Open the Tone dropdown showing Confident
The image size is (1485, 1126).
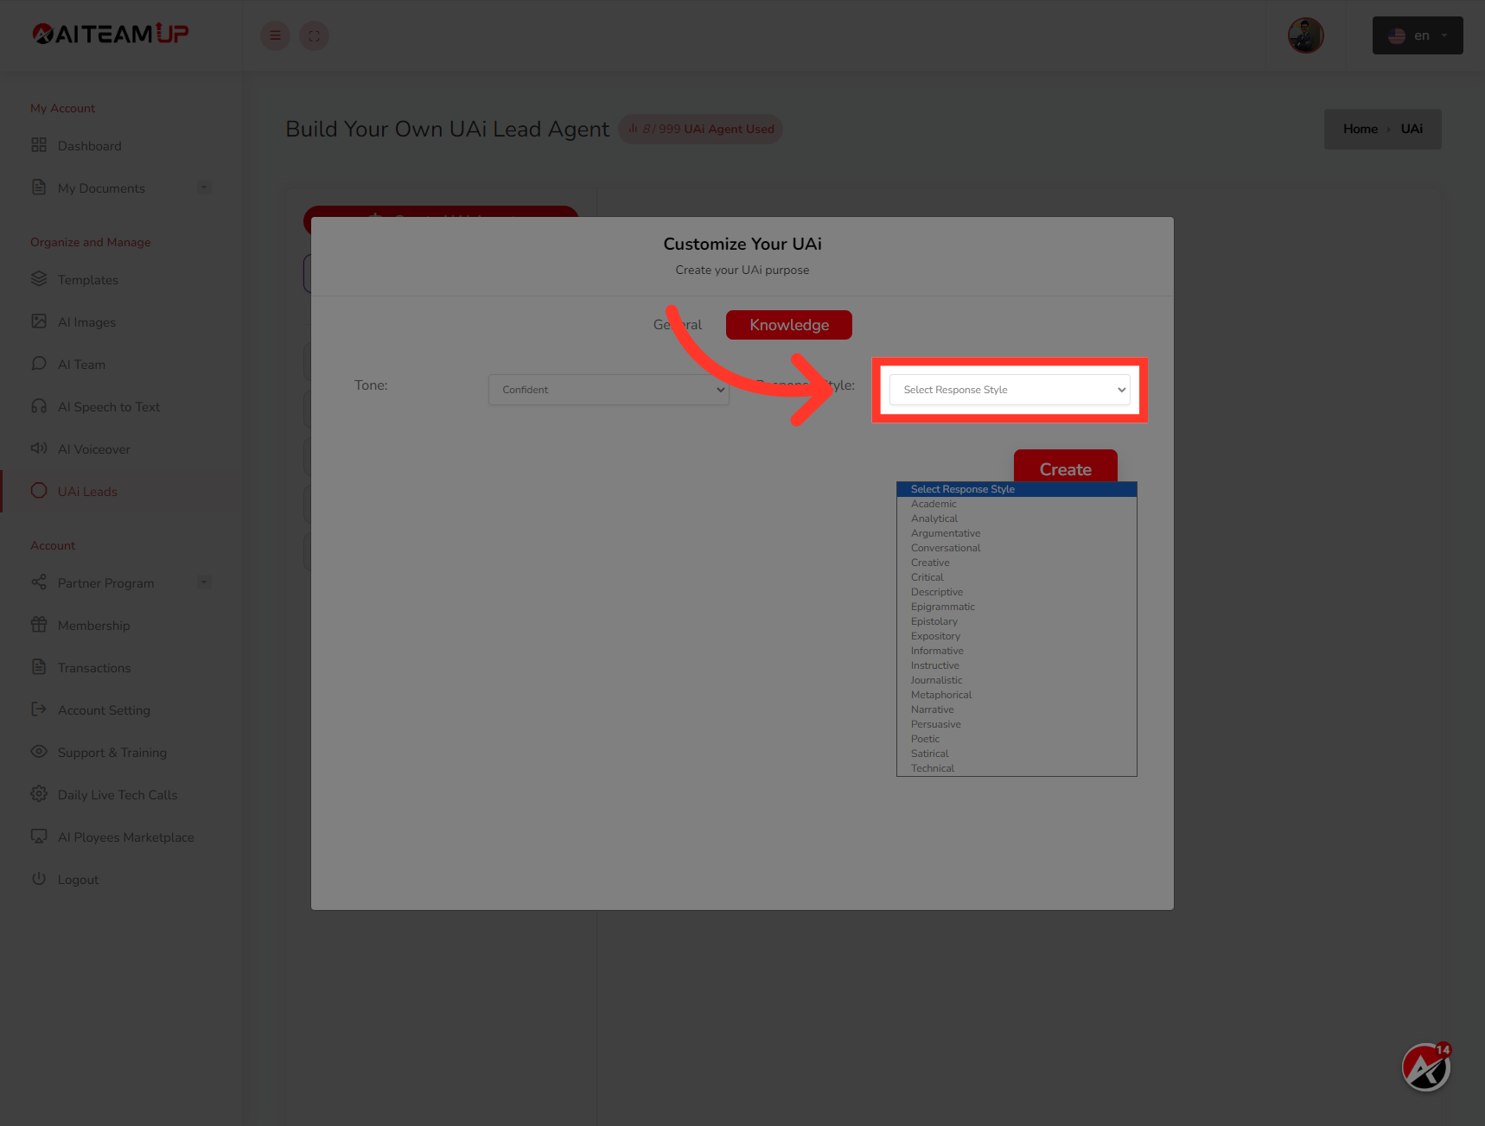609,390
